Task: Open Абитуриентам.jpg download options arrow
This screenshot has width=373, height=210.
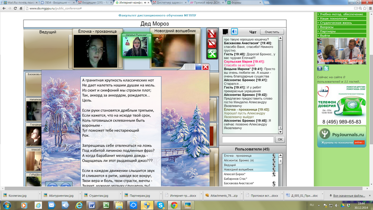Action: pos(80,194)
